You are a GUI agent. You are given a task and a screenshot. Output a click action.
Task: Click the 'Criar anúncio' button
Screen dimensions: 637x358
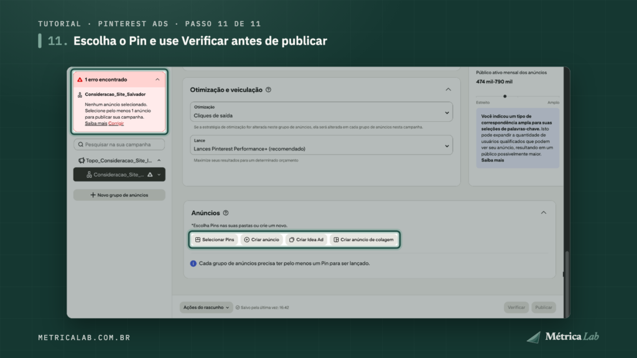[262, 239]
